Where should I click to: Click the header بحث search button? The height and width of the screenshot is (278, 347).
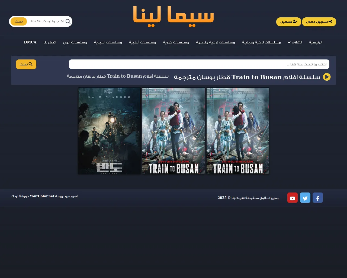pos(19,21)
